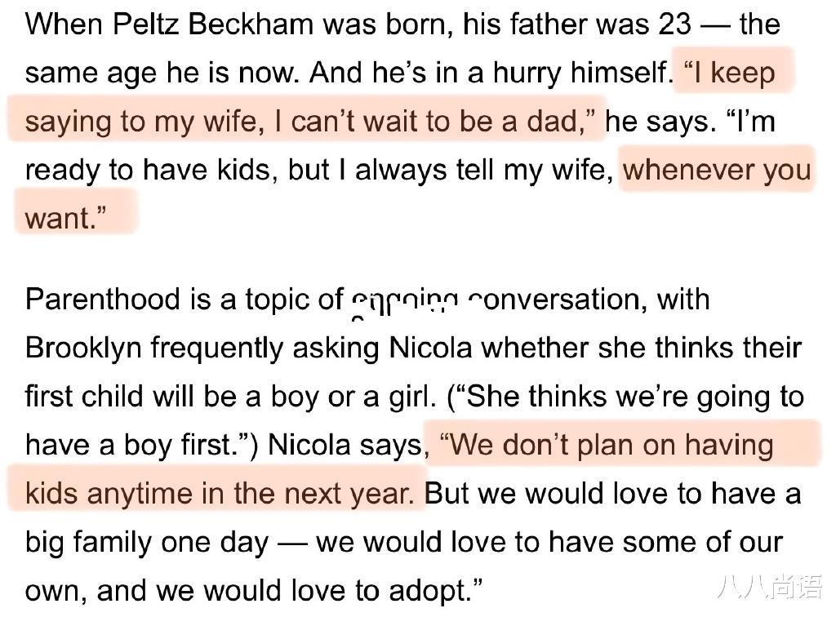Click the highlighted "kids anytime in the next year" line

coord(220,493)
